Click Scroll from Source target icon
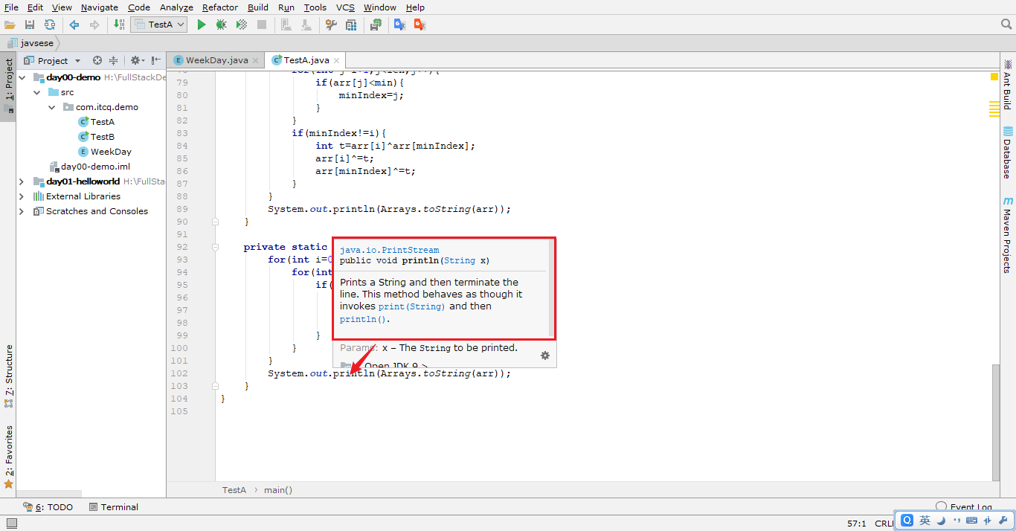1016x531 pixels. click(x=97, y=60)
